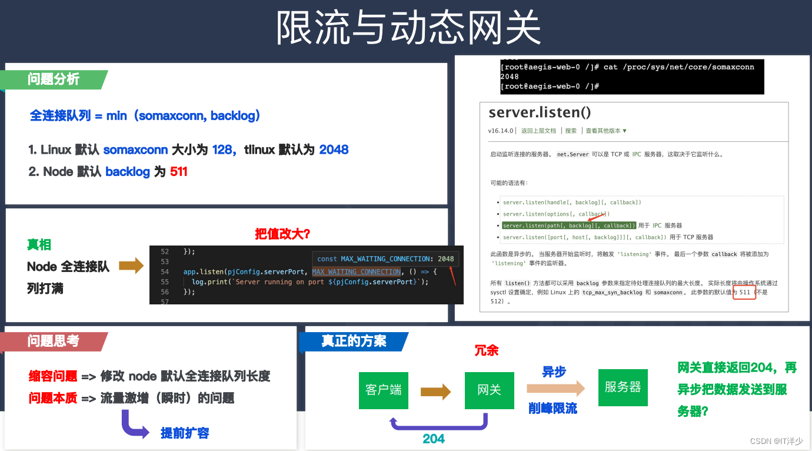
Task: Click the 搜索 link in docs header
Action: tap(571, 131)
